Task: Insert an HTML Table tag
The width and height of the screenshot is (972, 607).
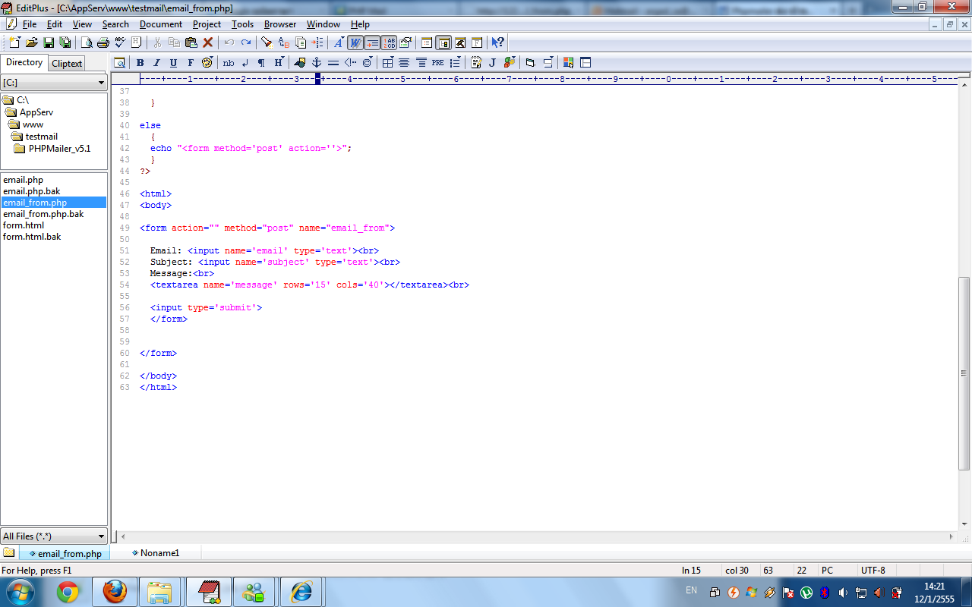Action: click(388, 63)
